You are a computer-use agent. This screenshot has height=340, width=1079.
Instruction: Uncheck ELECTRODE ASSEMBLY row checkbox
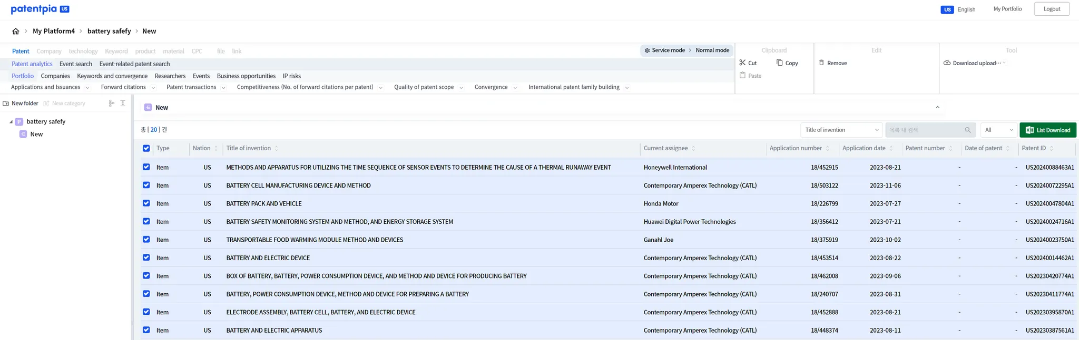pos(146,312)
